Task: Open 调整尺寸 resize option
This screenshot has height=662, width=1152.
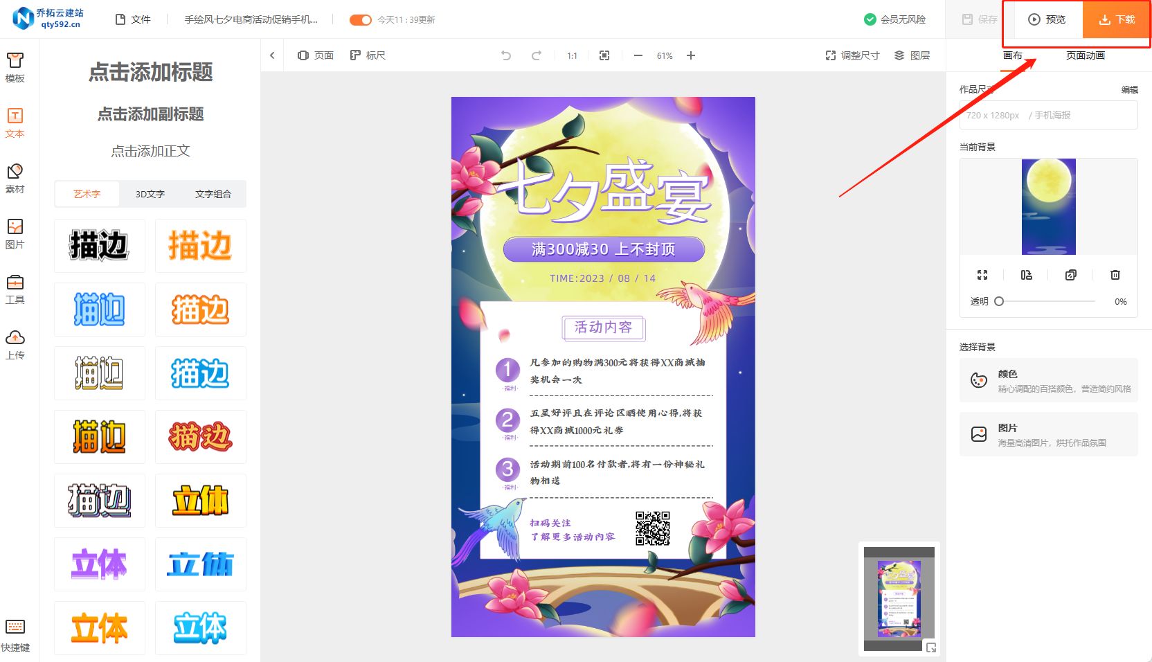Action: pyautogui.click(x=852, y=55)
